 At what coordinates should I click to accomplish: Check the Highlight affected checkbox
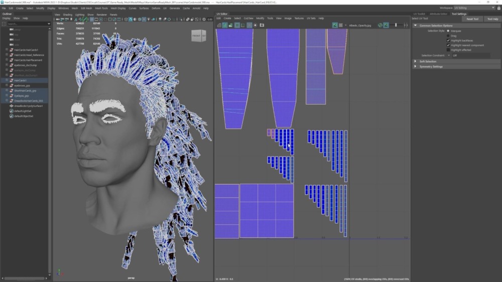click(448, 50)
